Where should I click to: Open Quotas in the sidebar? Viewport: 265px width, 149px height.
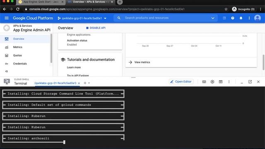coord(25,55)
